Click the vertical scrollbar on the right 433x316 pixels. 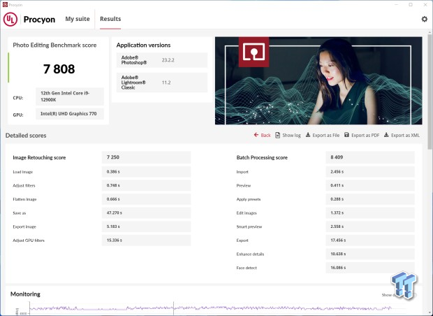click(428, 140)
